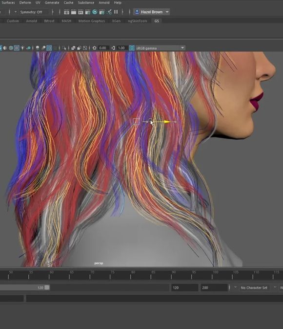The width and height of the screenshot is (283, 329).
Task: Start IPR render from the status line
Action: tap(81, 12)
